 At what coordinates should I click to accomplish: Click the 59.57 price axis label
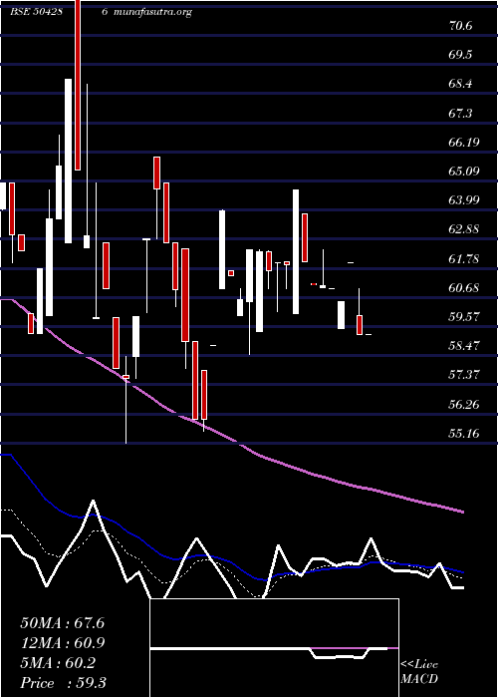pyautogui.click(x=464, y=317)
